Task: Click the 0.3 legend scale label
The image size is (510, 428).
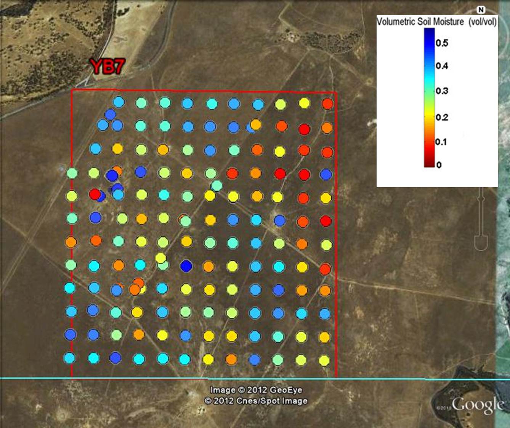Action: (x=442, y=91)
